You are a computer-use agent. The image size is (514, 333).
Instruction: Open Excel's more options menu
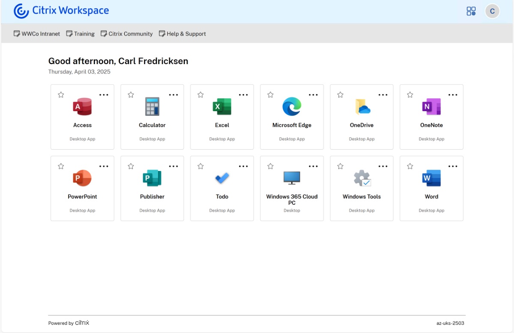[x=243, y=95]
